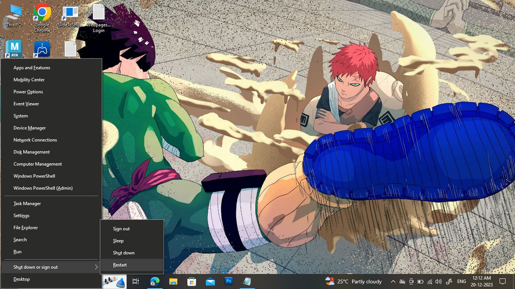Launch Windows PowerShell
This screenshot has width=515, height=289.
tap(51, 176)
